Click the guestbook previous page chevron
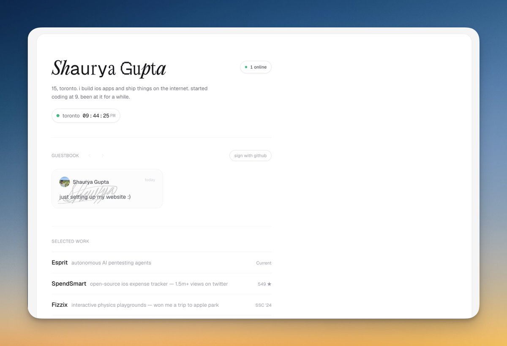This screenshot has width=507, height=346. [90, 156]
